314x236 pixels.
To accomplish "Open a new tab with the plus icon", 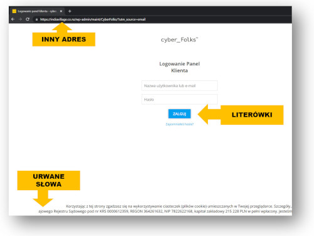I will point(70,11).
